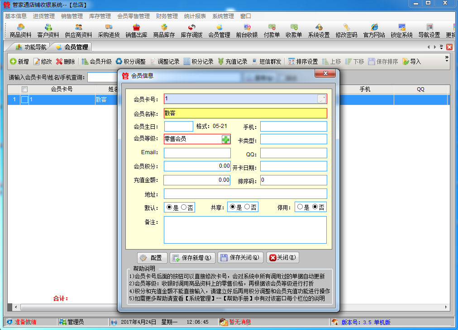Select 共享 否 radio button
The width and height of the screenshot is (458, 330).
click(x=247, y=207)
